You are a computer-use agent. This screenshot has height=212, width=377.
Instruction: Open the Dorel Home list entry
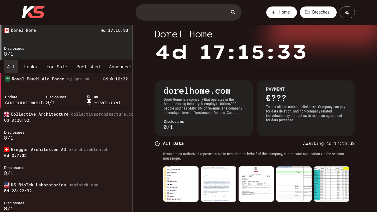[66, 42]
